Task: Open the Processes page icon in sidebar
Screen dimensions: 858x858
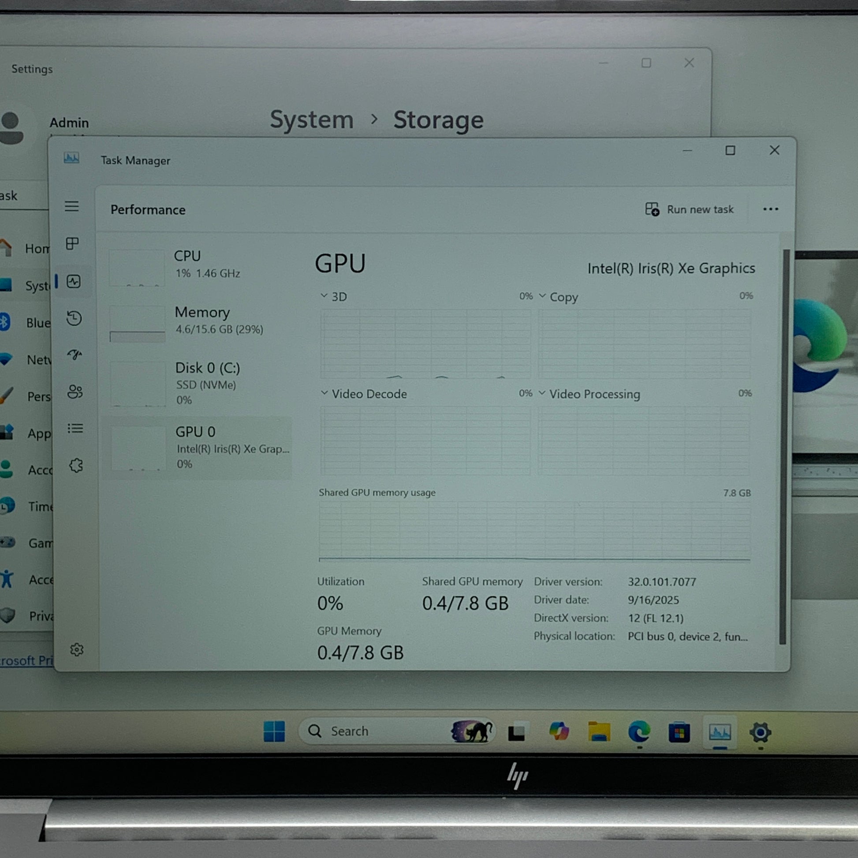Action: click(72, 243)
